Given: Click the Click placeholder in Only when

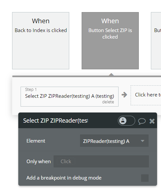Looking at the screenshot, I should pos(66,162).
